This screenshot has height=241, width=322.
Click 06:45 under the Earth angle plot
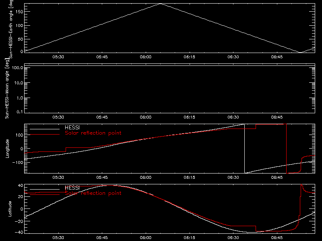[x=277, y=57]
